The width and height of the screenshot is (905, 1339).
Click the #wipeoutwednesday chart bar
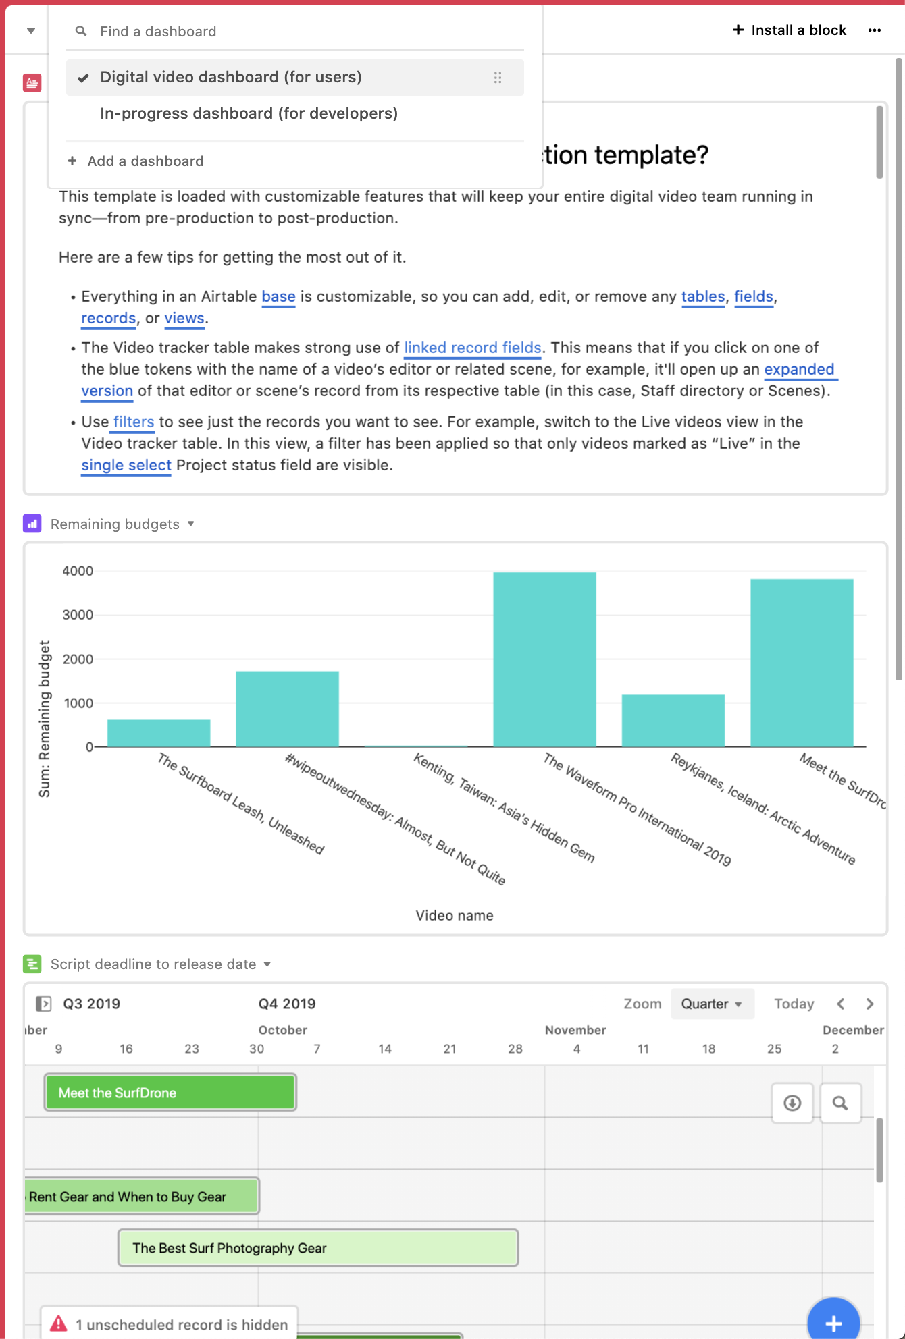coord(287,709)
